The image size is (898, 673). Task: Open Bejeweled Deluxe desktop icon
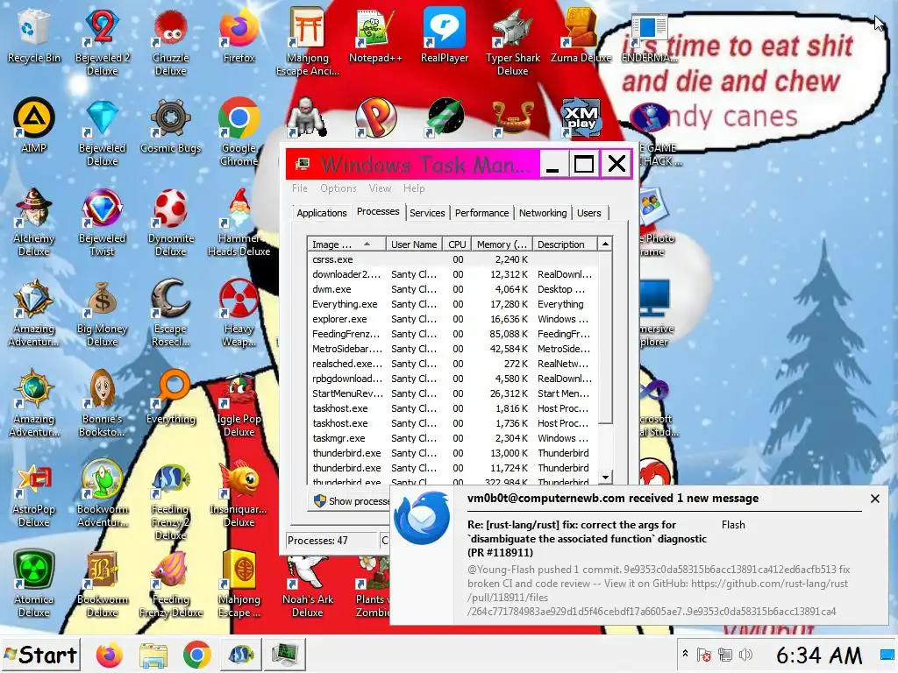tap(103, 131)
